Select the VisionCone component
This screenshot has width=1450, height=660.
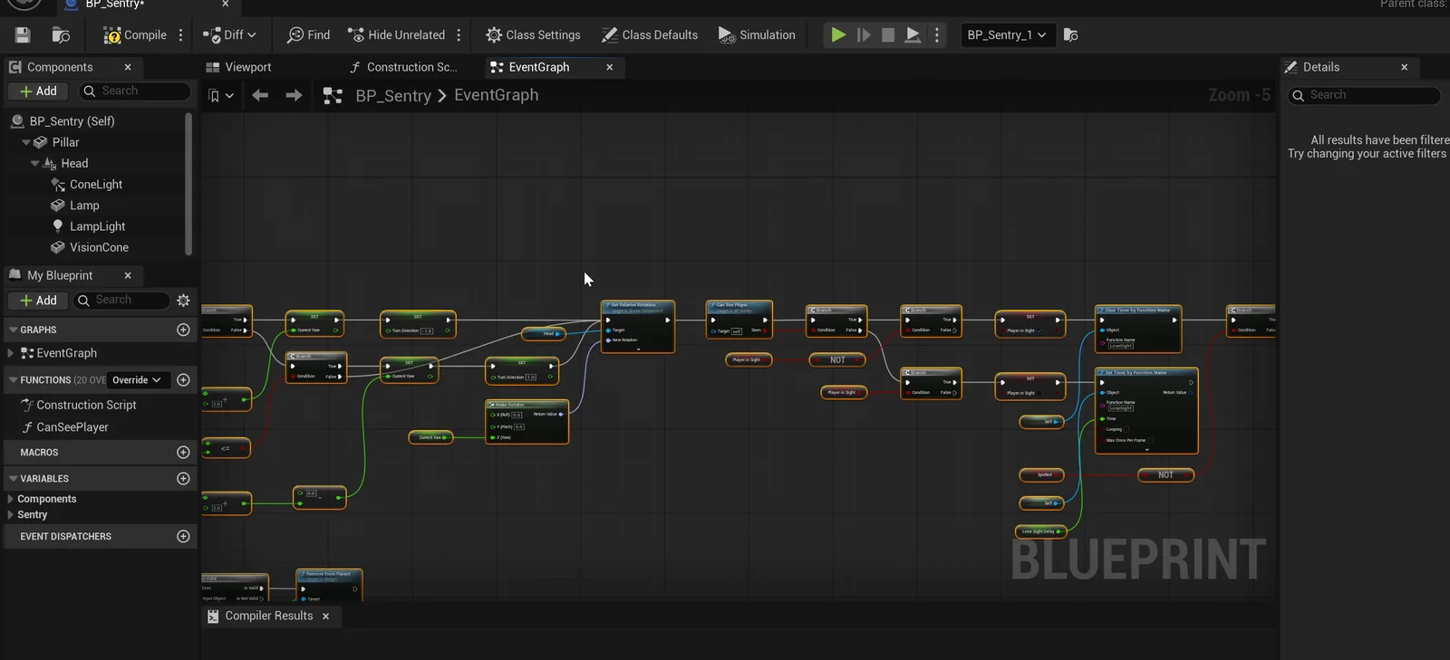[99, 247]
